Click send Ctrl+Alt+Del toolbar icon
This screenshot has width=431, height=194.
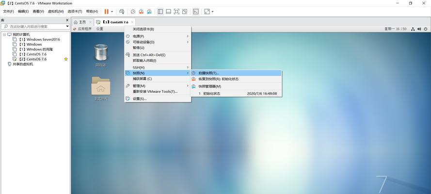click(122, 12)
